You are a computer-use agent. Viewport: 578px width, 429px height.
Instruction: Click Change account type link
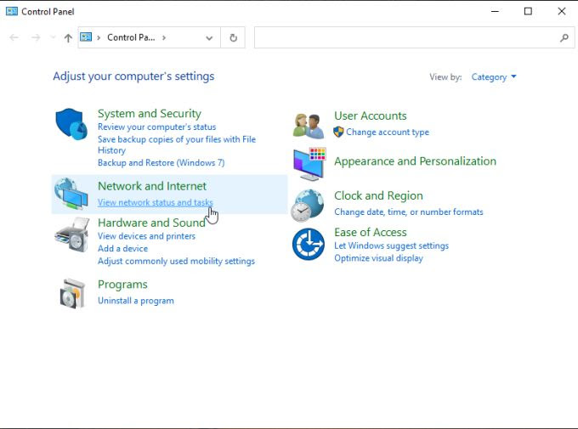click(x=387, y=133)
